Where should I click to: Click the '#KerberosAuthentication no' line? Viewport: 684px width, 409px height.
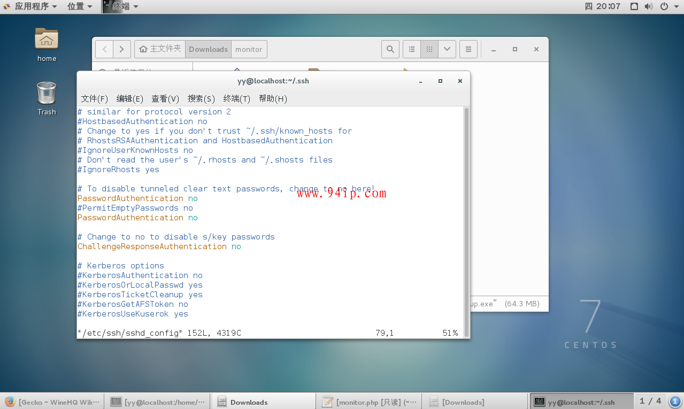(140, 275)
